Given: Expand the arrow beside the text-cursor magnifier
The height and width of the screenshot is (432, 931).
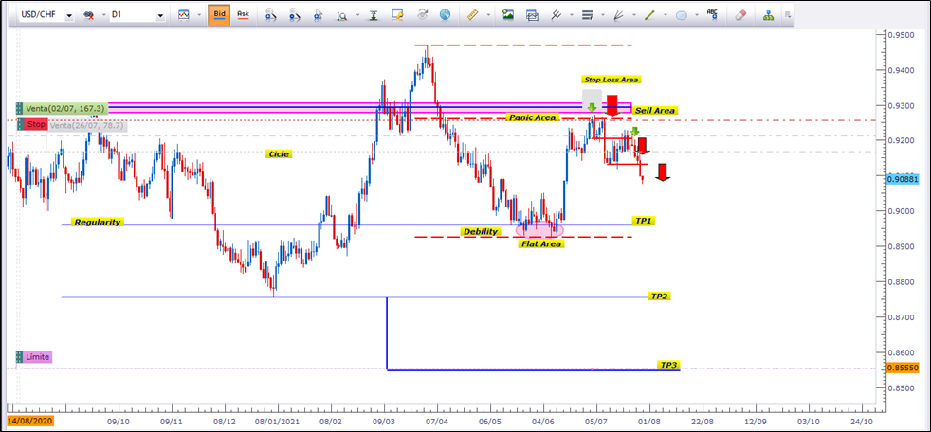Looking at the screenshot, I should [x=357, y=17].
